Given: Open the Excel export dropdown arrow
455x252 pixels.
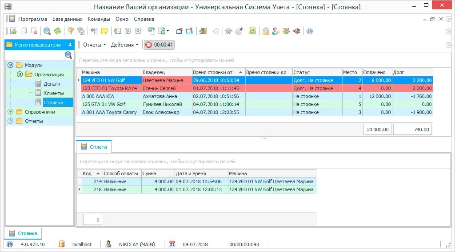Looking at the screenshot, I should pos(168,31).
